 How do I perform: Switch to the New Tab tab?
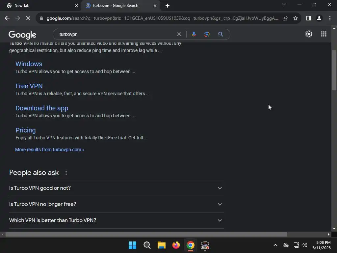[41, 6]
